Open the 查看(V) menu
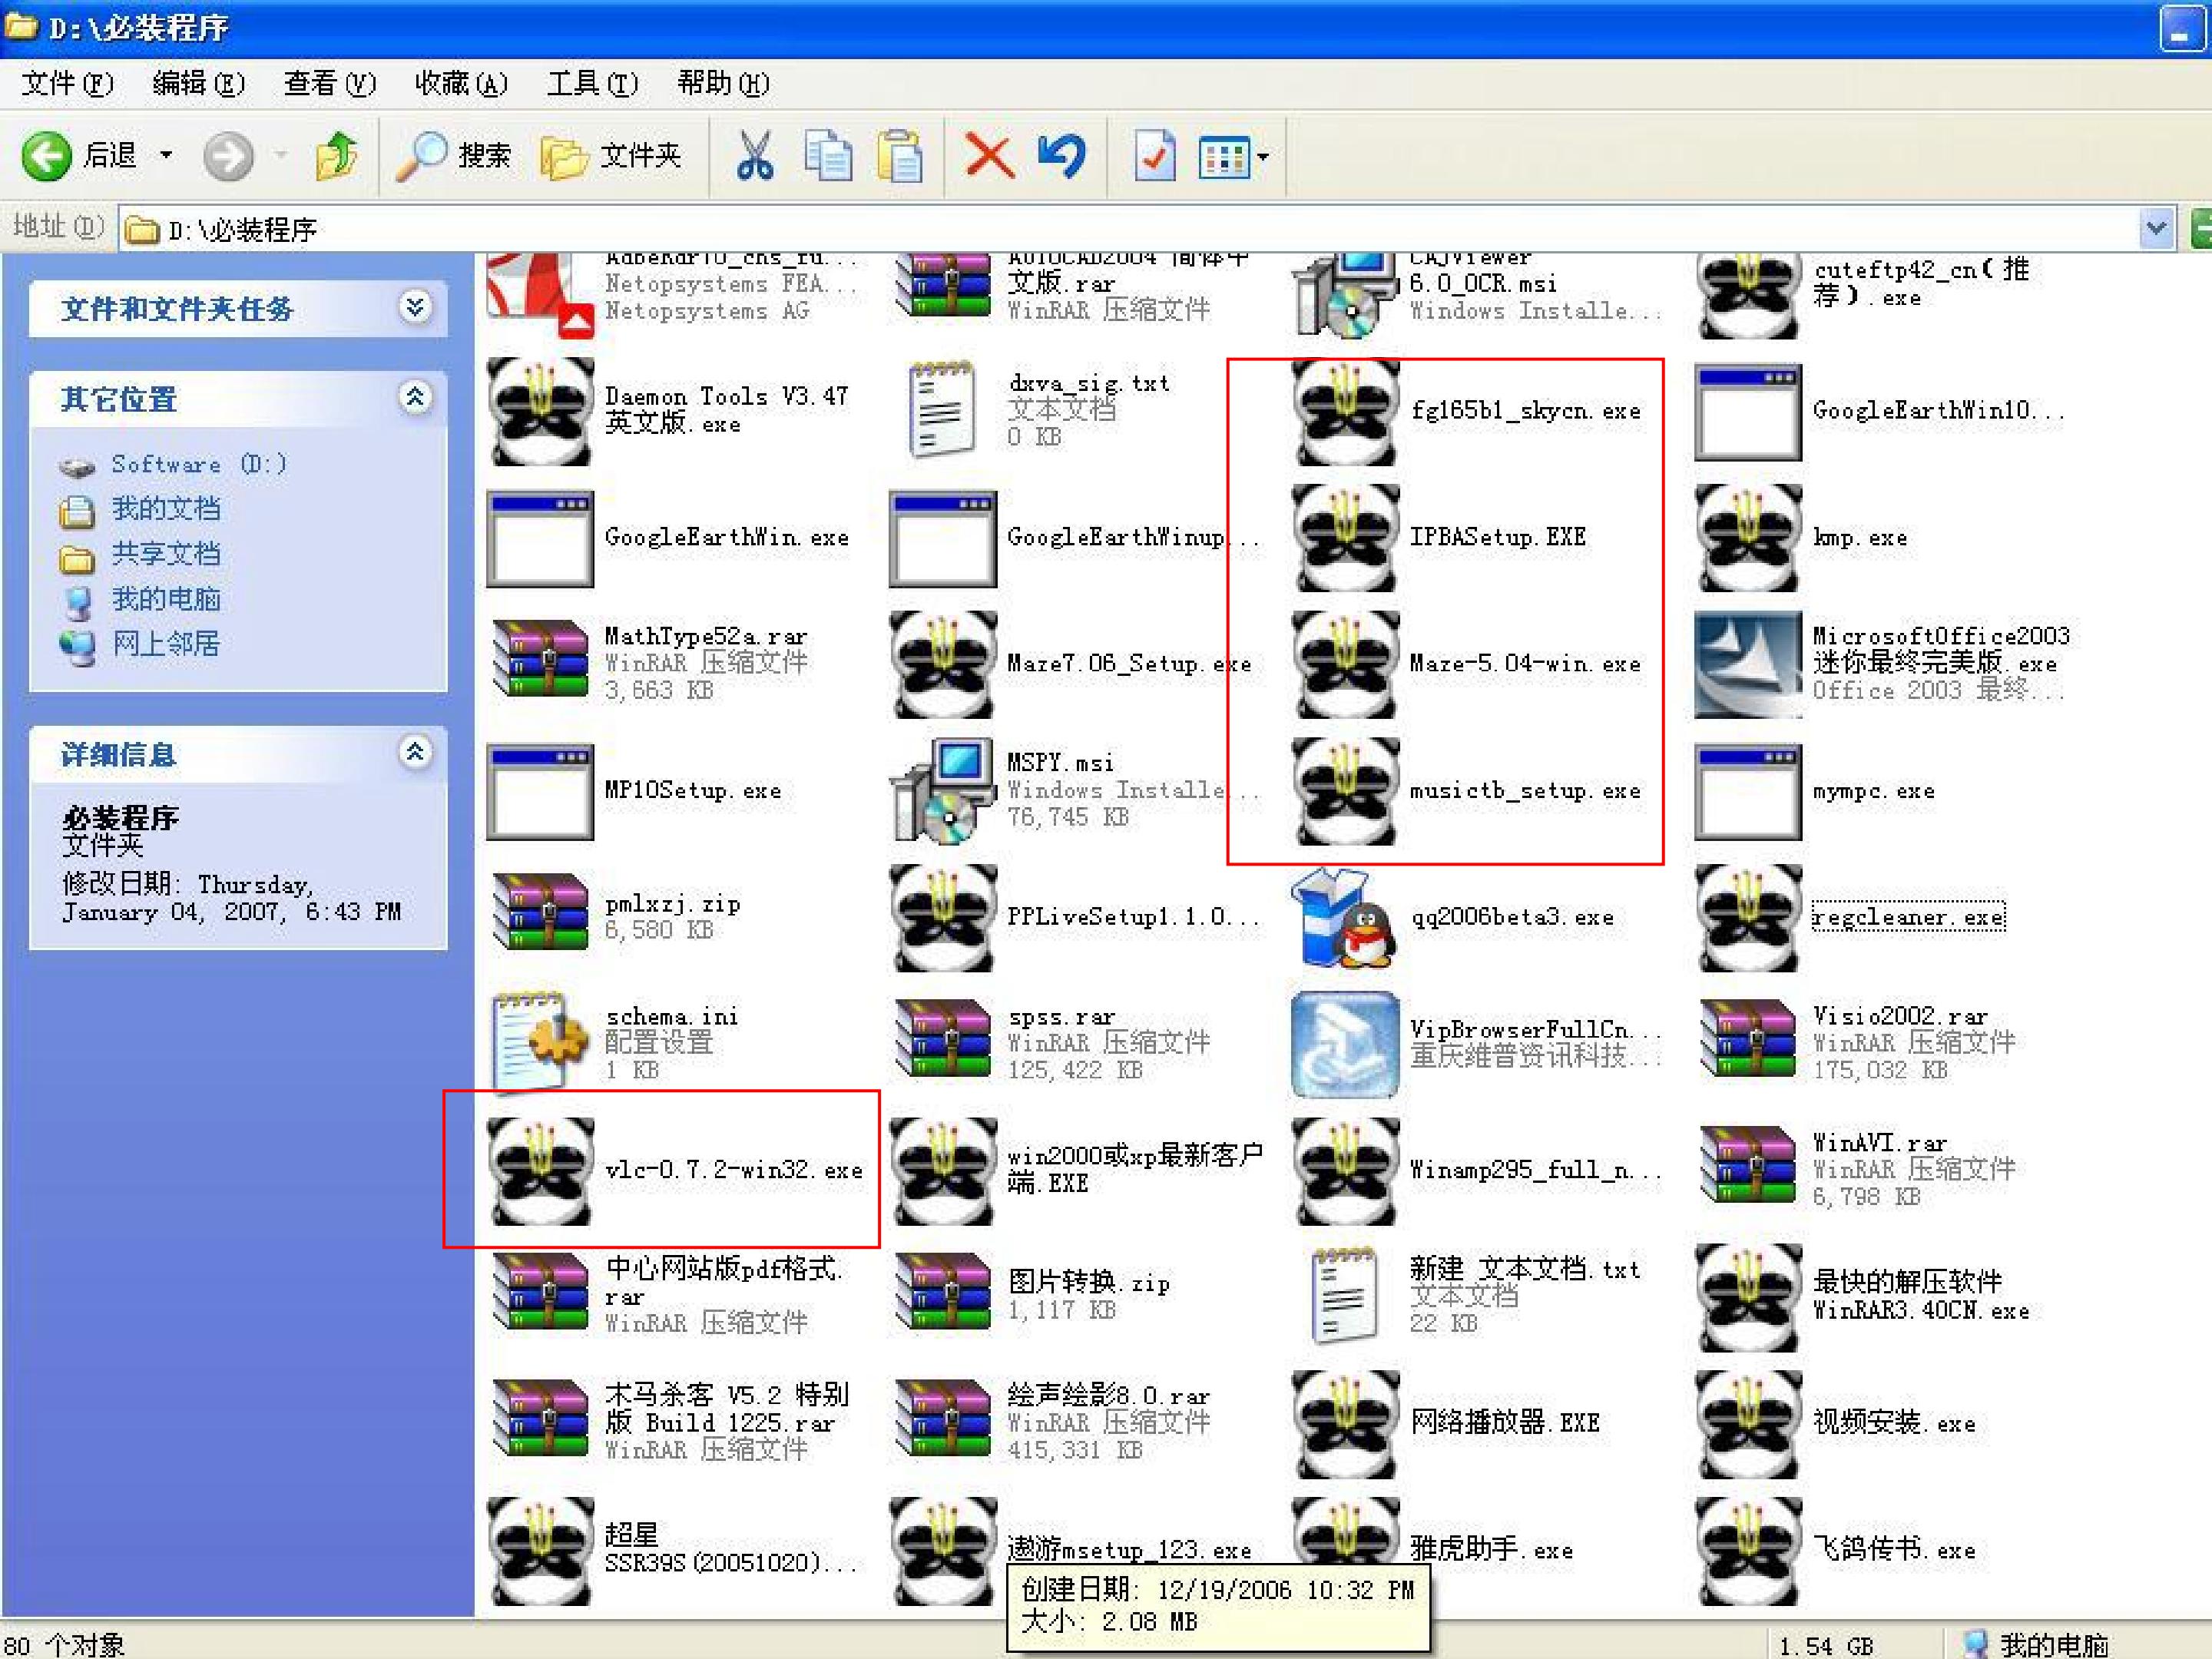This screenshot has height=1659, width=2212. (330, 83)
